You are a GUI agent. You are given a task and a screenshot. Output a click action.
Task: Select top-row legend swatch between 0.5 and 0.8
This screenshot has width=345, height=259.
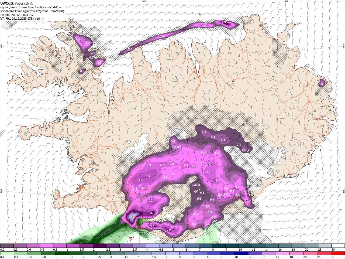click(47, 246)
